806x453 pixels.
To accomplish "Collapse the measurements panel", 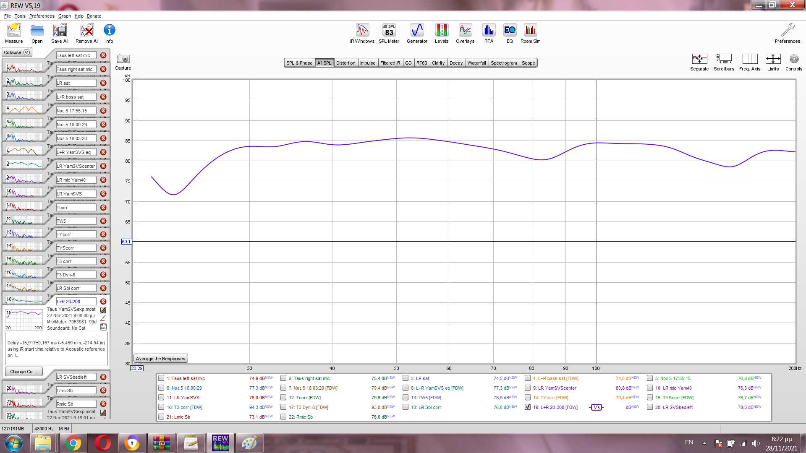I will [x=17, y=52].
